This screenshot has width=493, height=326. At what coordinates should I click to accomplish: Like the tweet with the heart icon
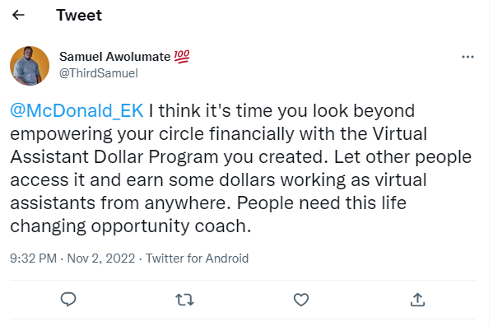[x=301, y=300]
